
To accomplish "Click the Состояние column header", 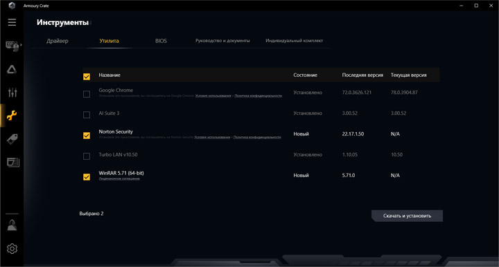I will (305, 75).
